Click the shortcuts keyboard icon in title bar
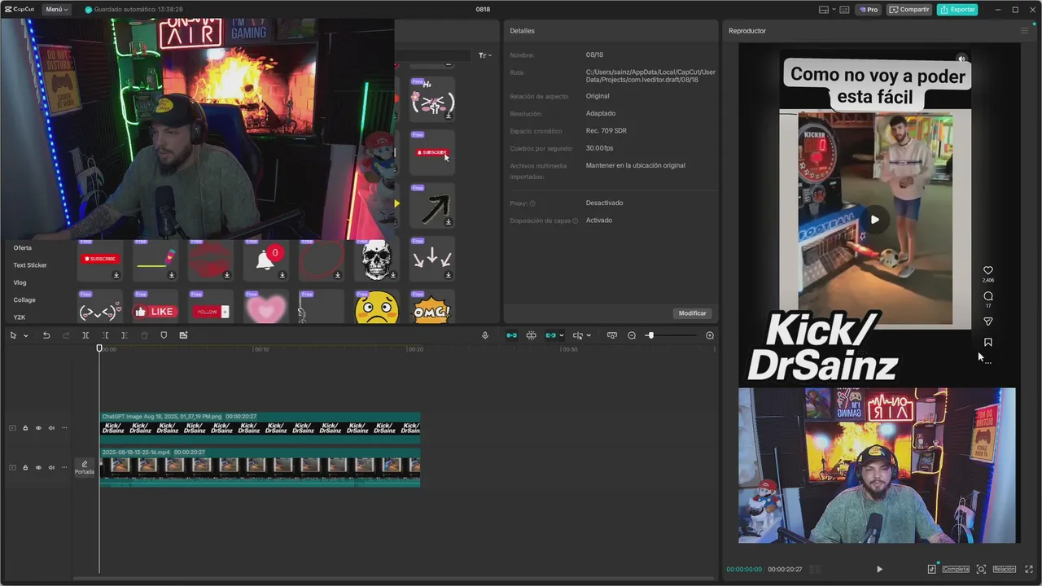 [844, 10]
